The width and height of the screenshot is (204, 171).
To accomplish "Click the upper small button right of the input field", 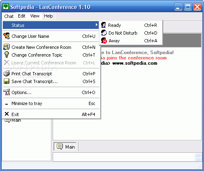I will pos(198,155).
